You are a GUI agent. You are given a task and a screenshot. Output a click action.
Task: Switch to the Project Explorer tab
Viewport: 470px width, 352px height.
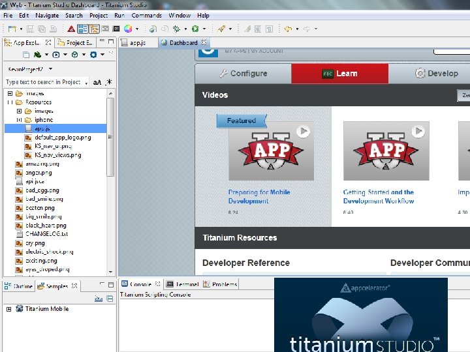[x=76, y=43]
